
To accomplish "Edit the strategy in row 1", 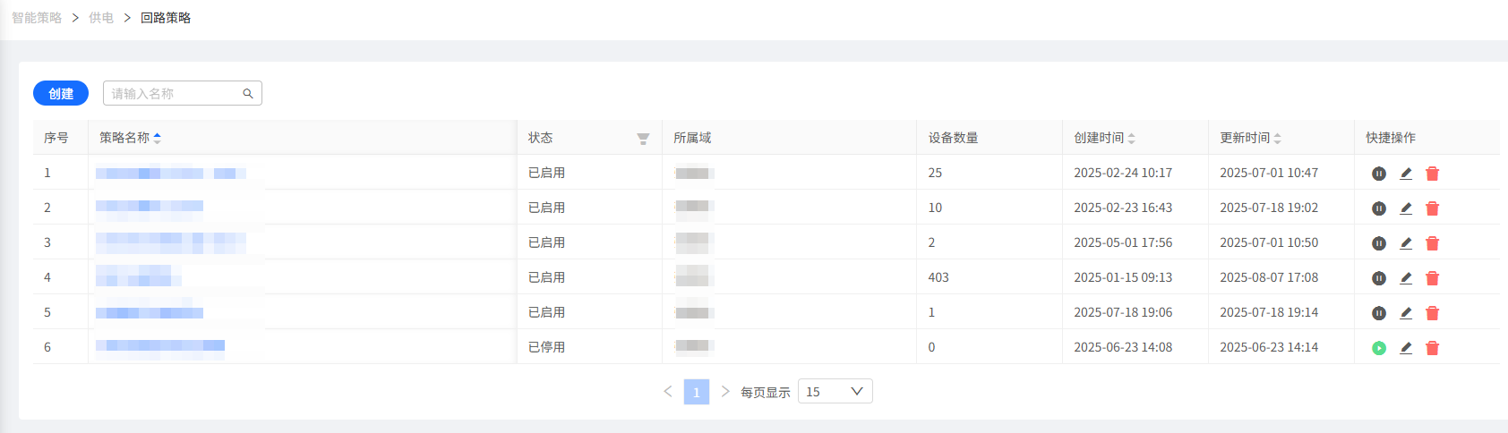I will click(x=1406, y=174).
